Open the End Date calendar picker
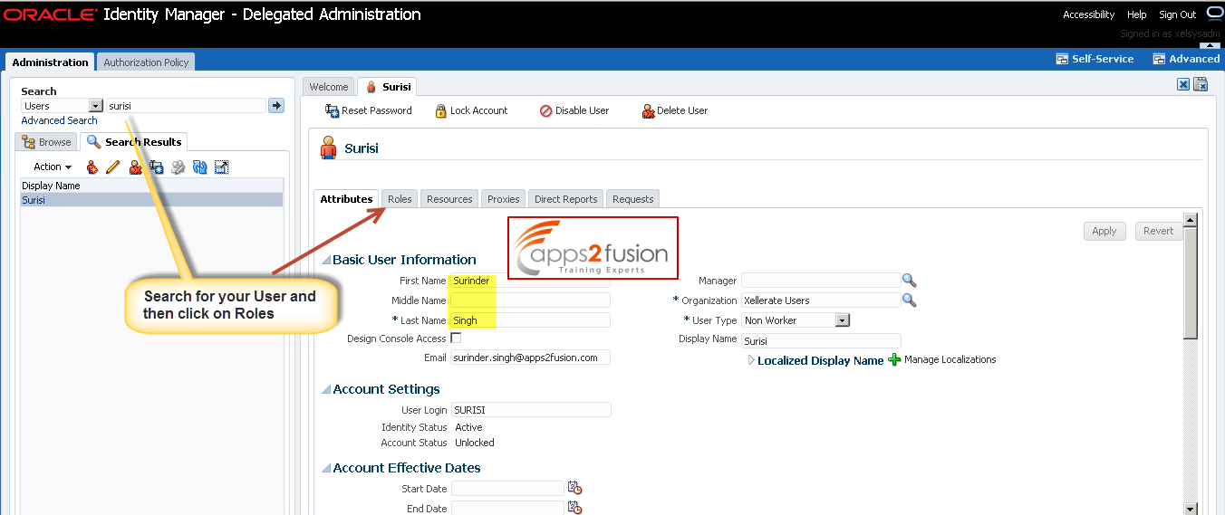Image resolution: width=1225 pixels, height=515 pixels. pos(574,508)
